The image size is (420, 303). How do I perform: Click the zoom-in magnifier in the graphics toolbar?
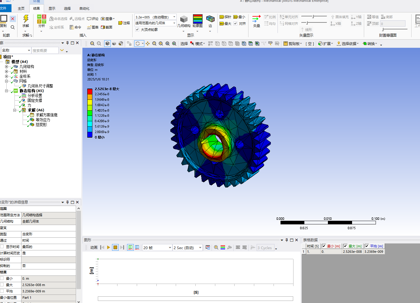tap(161, 44)
